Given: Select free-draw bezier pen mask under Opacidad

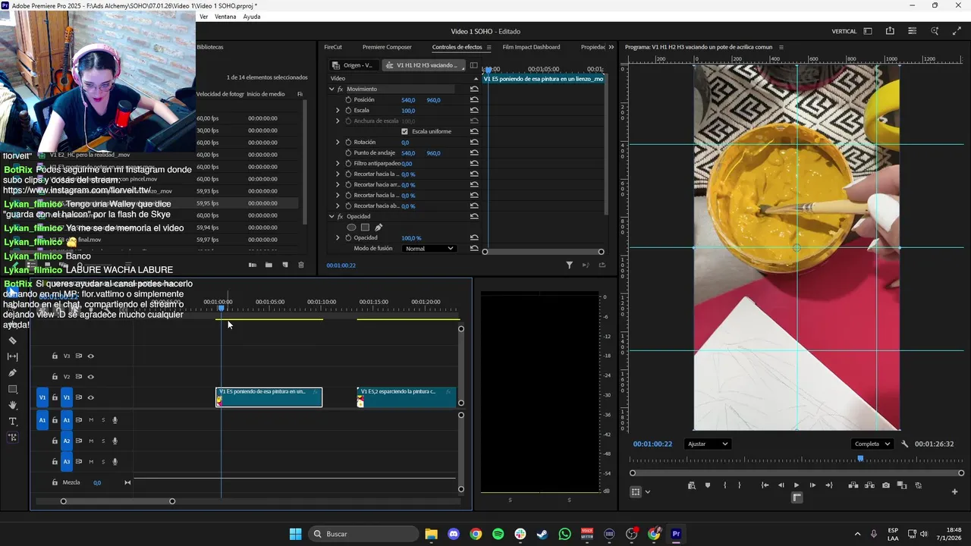Looking at the screenshot, I should [379, 227].
